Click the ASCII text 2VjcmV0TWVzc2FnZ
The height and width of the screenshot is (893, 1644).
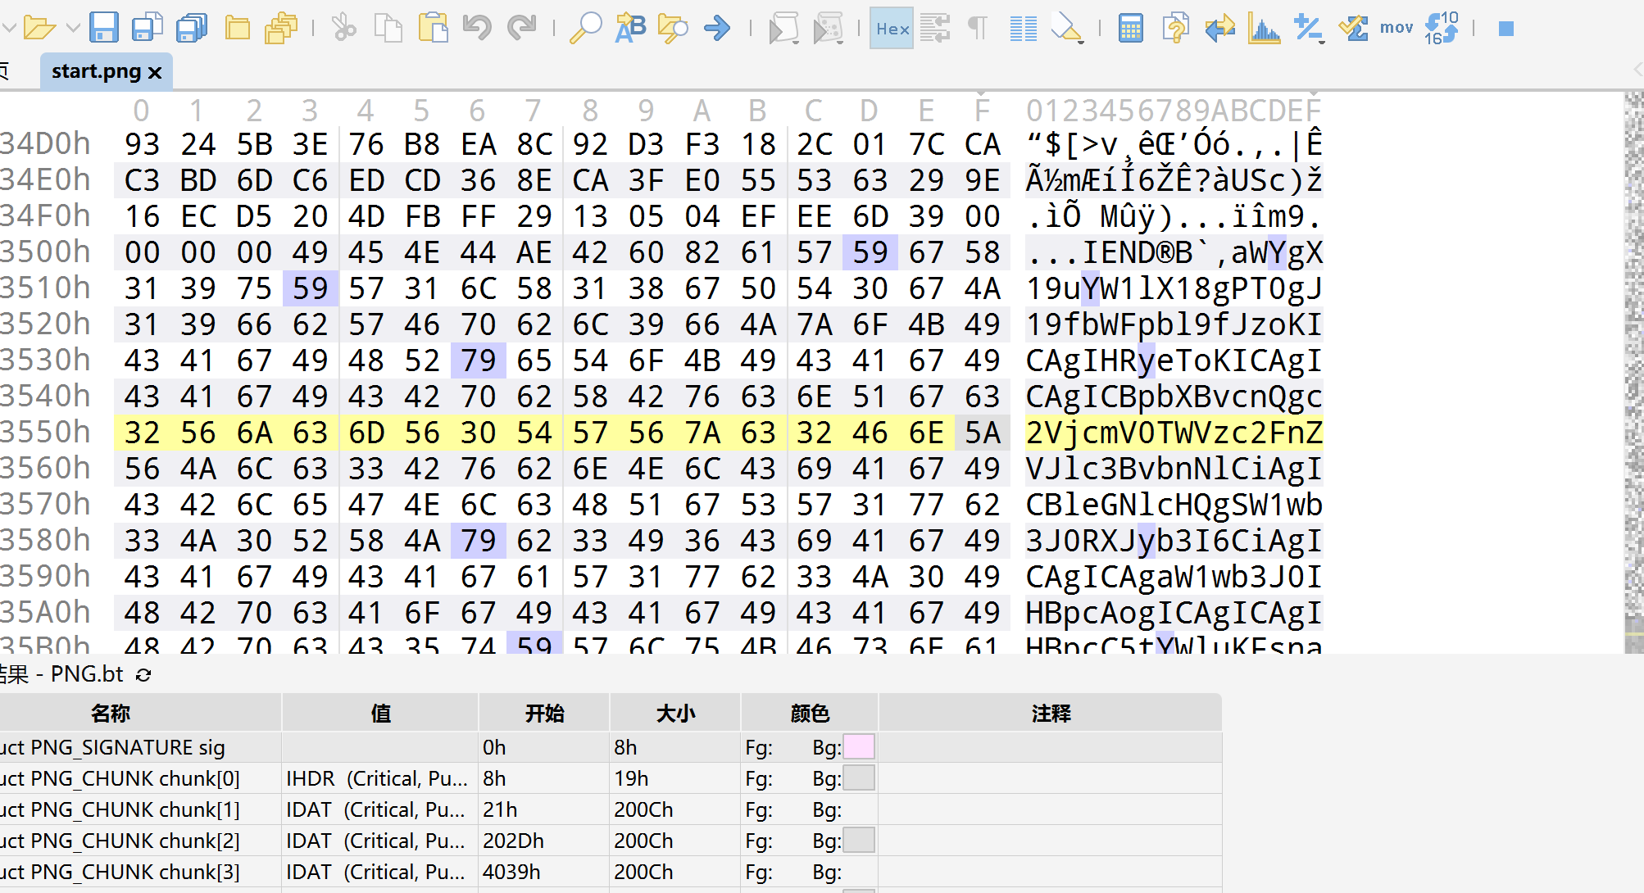[x=1174, y=433]
